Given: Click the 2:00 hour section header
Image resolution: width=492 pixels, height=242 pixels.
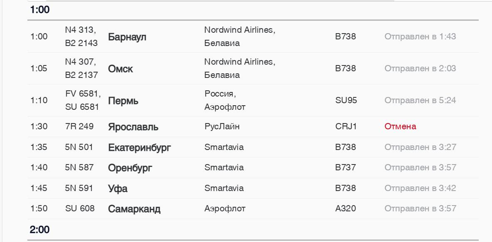Looking at the screenshot, I should pyautogui.click(x=40, y=229).
